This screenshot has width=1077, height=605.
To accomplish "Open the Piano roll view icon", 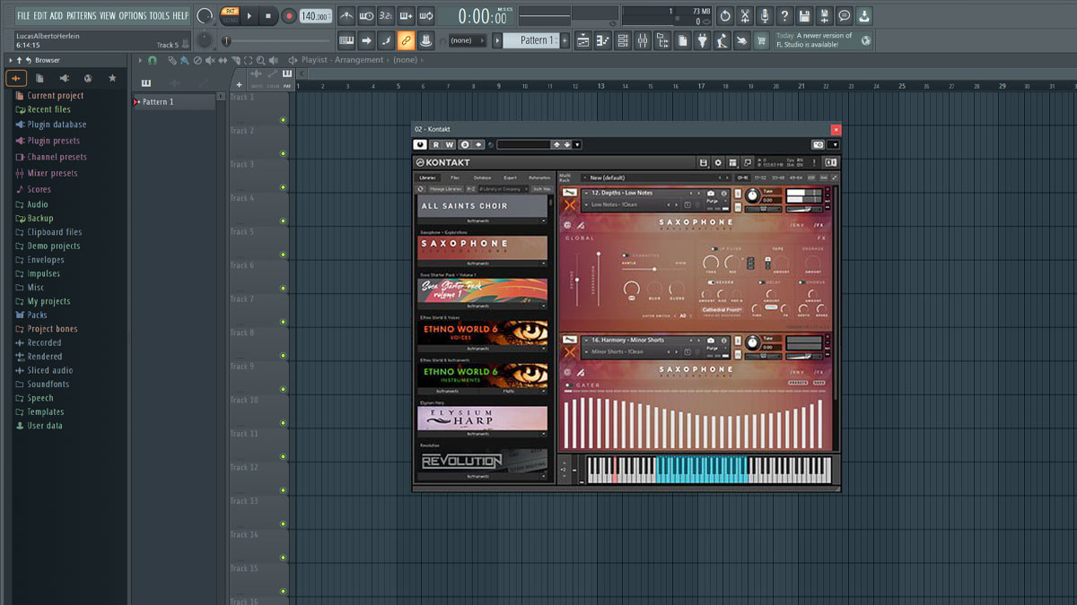I will click(x=602, y=40).
